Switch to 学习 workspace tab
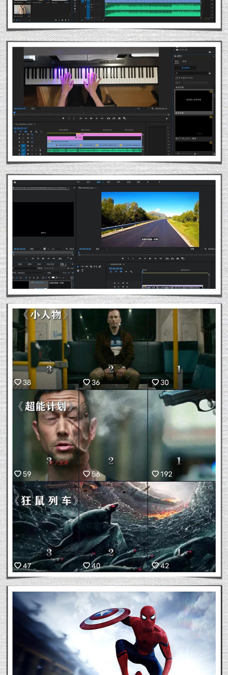Image resolution: width=228 pixels, height=675 pixels. [x=78, y=182]
